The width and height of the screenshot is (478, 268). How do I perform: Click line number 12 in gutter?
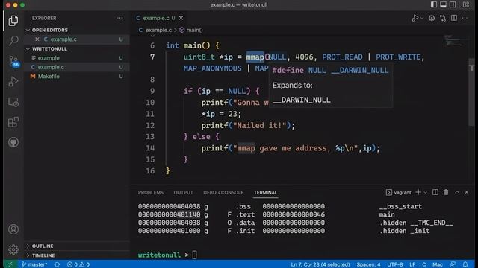point(150,125)
